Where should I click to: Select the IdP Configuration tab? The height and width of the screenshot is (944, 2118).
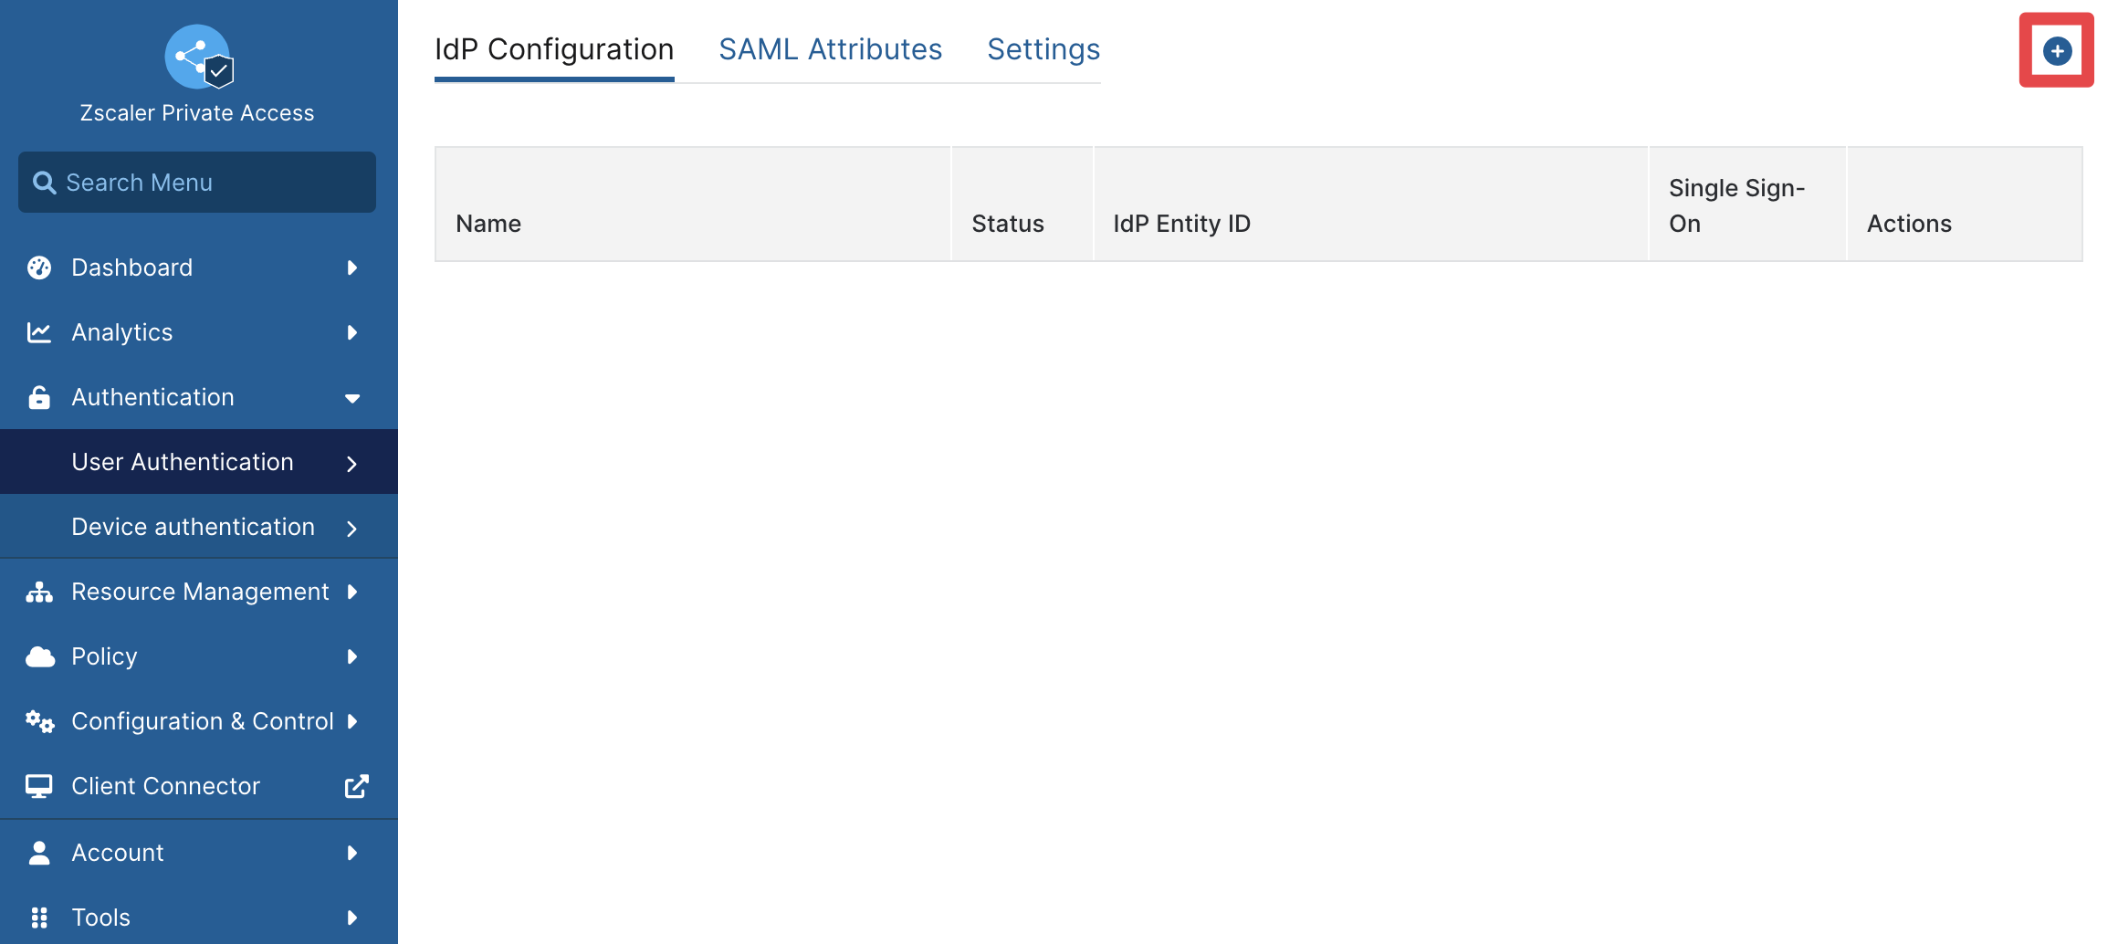coord(554,49)
